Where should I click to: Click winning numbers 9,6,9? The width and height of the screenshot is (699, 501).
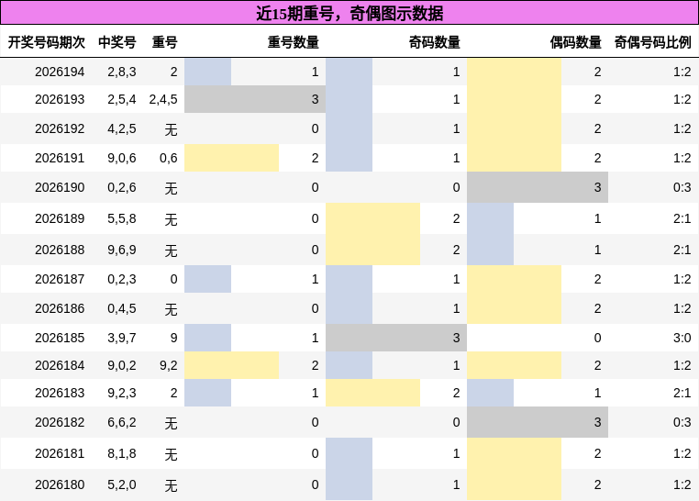122,250
